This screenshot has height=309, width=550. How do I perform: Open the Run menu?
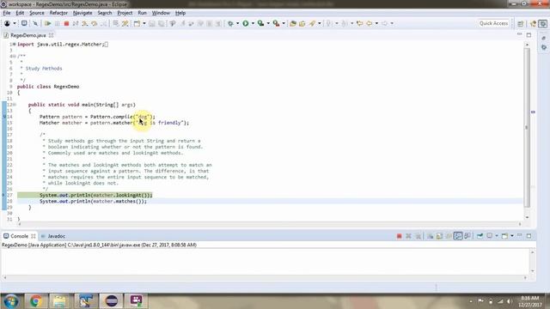[x=142, y=13]
